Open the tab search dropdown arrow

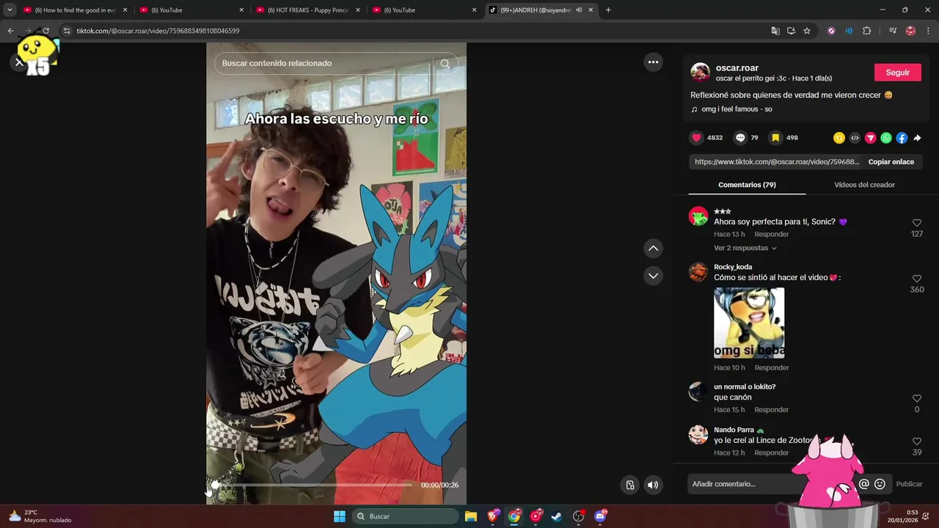[10, 10]
